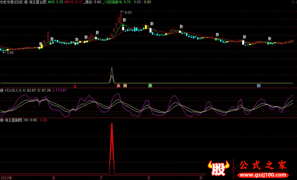This screenshot has height=180, width=297.
Task: Click the 精 event marker icon
Action: pos(125,86)
